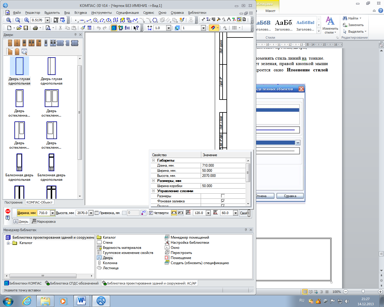Open the view scale 1.0 dropdown
384x307 pixels.
[169, 28]
